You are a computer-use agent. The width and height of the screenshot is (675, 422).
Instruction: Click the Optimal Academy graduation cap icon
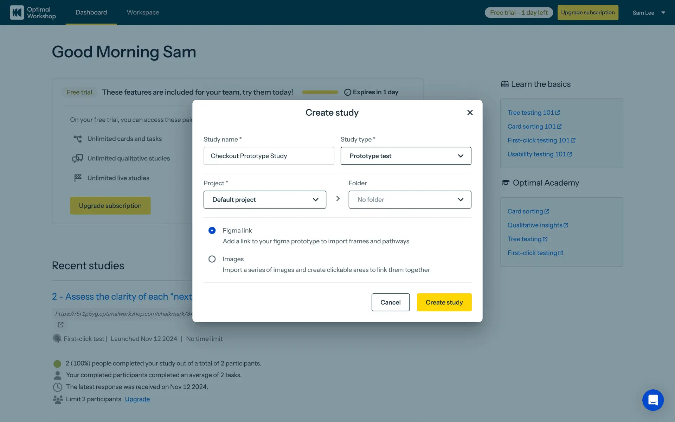[x=506, y=183]
